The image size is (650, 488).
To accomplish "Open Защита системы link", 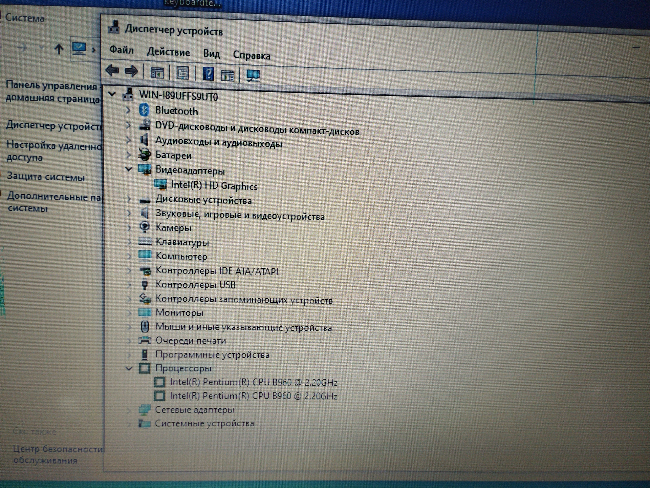I will click(46, 177).
